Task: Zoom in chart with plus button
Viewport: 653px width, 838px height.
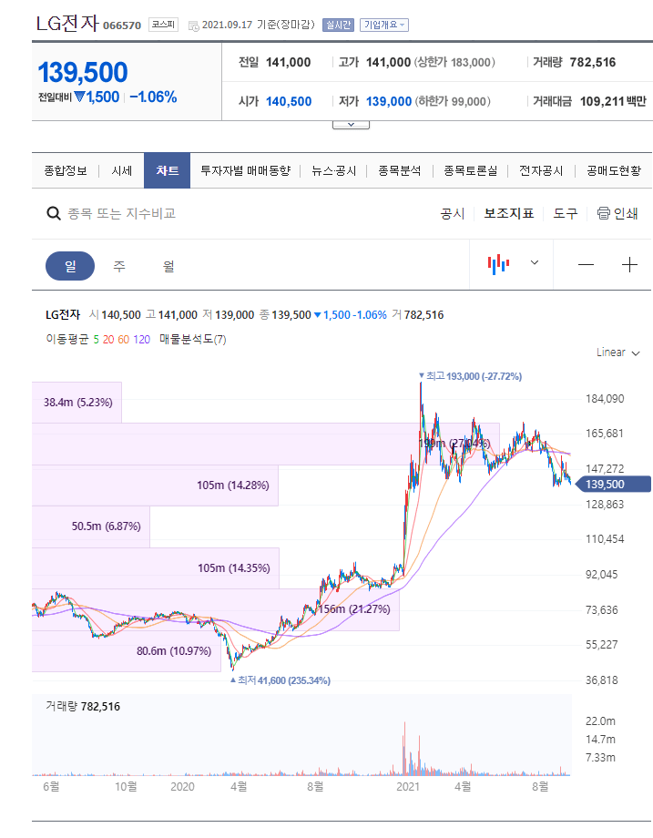Action: coord(629,264)
